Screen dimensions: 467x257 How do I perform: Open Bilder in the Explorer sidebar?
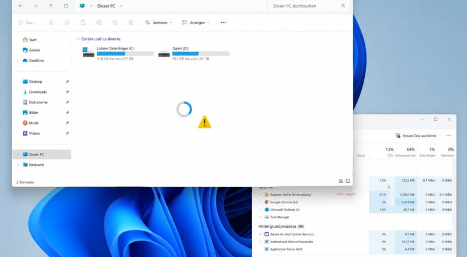pos(34,113)
